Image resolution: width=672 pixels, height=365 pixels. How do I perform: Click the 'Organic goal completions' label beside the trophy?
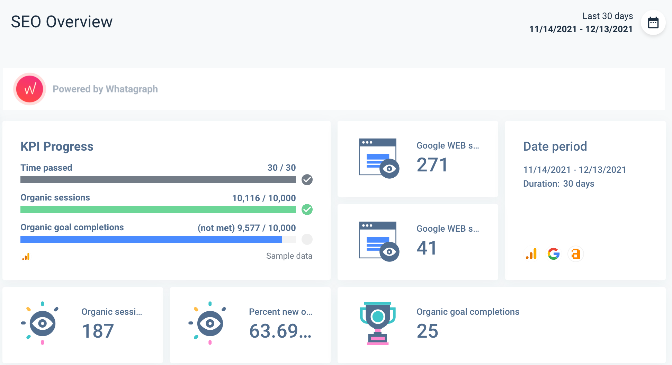468,312
